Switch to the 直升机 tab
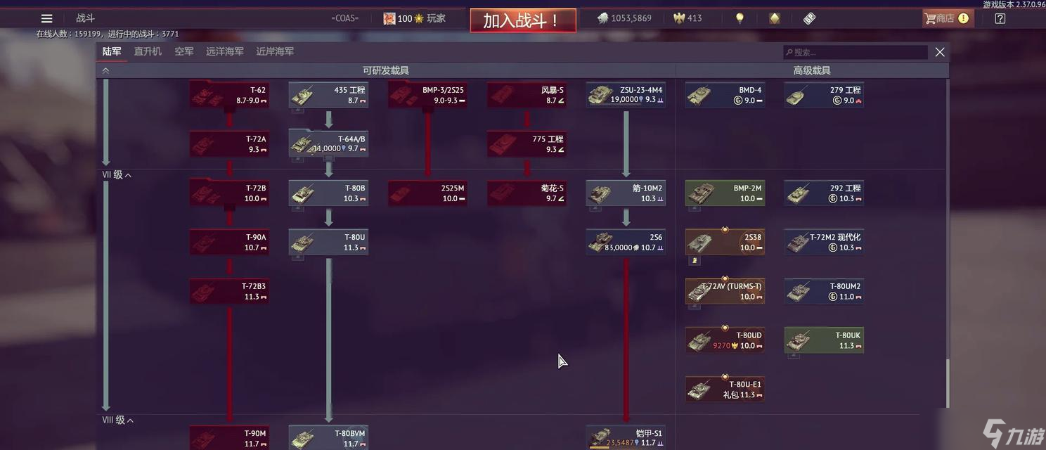This screenshot has width=1046, height=450. (x=148, y=51)
